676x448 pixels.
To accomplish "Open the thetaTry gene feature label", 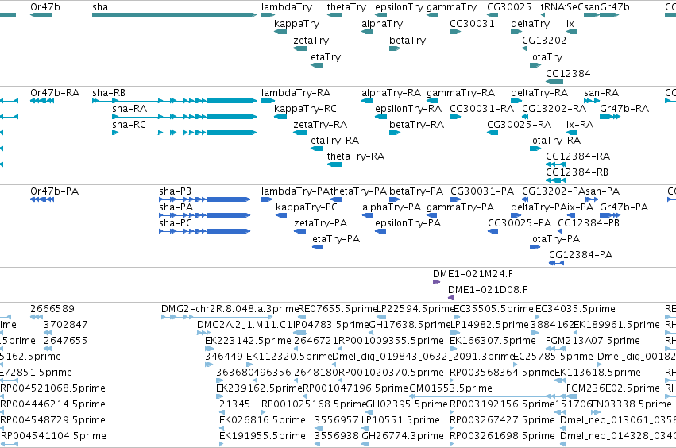I will [346, 7].
